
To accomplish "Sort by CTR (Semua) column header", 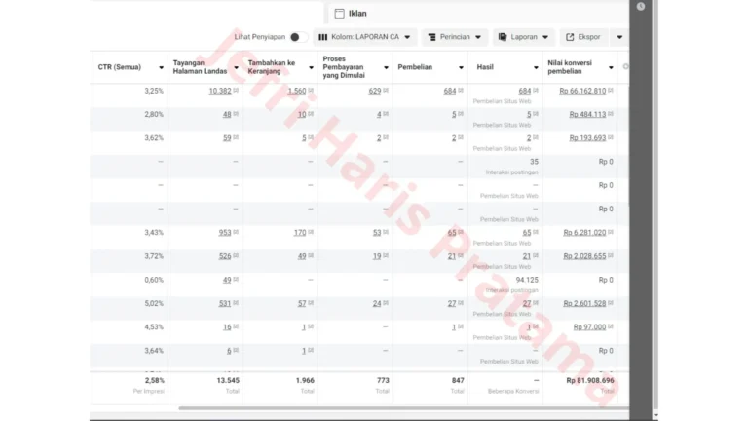I will [x=120, y=67].
